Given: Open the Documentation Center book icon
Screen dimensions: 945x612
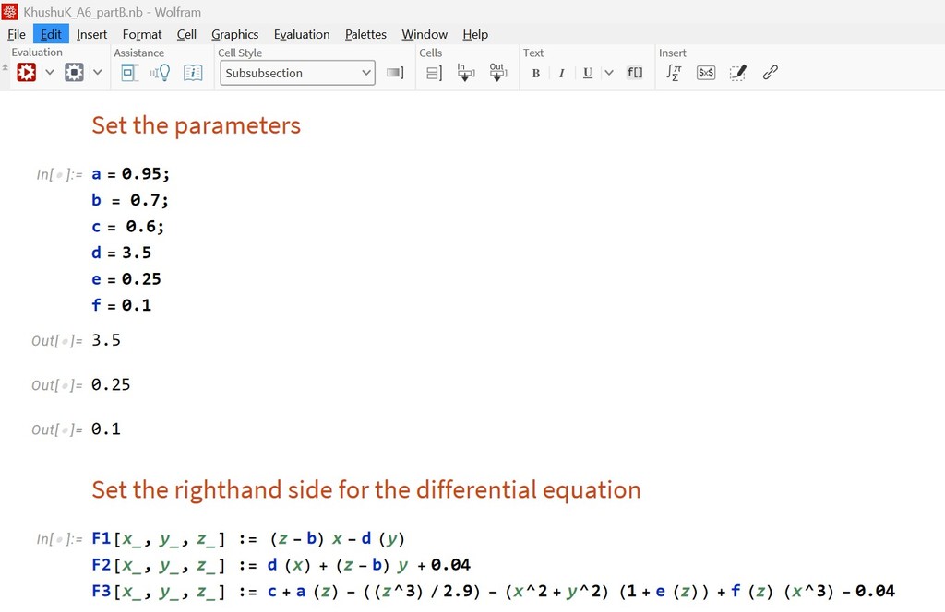Looking at the screenshot, I should tap(193, 73).
